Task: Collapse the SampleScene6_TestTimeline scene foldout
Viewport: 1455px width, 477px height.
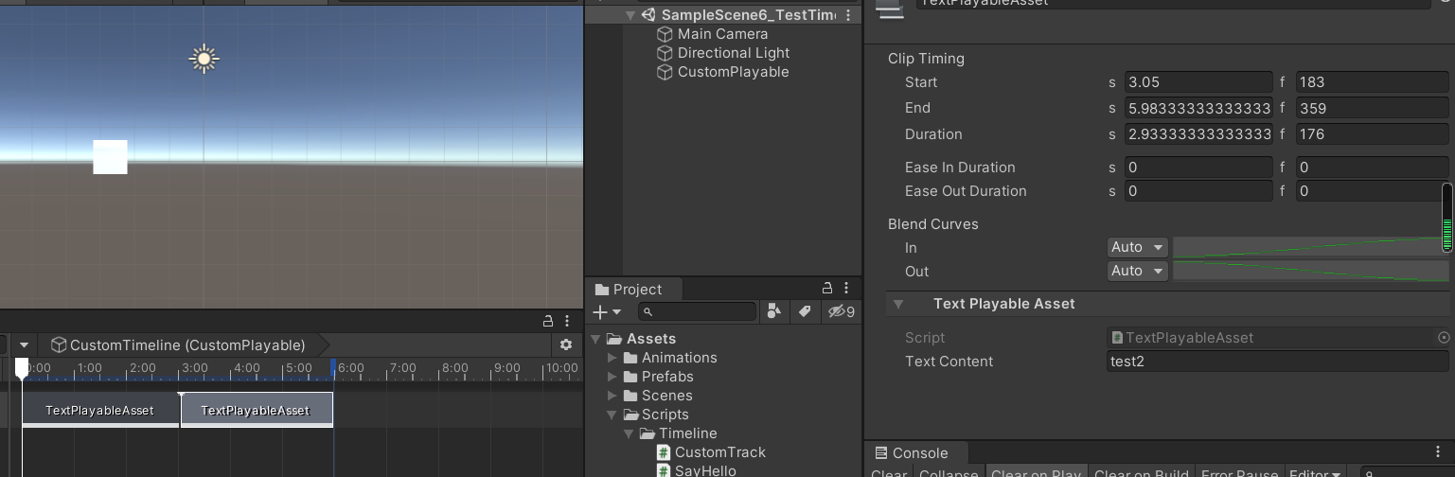Action: pyautogui.click(x=630, y=15)
